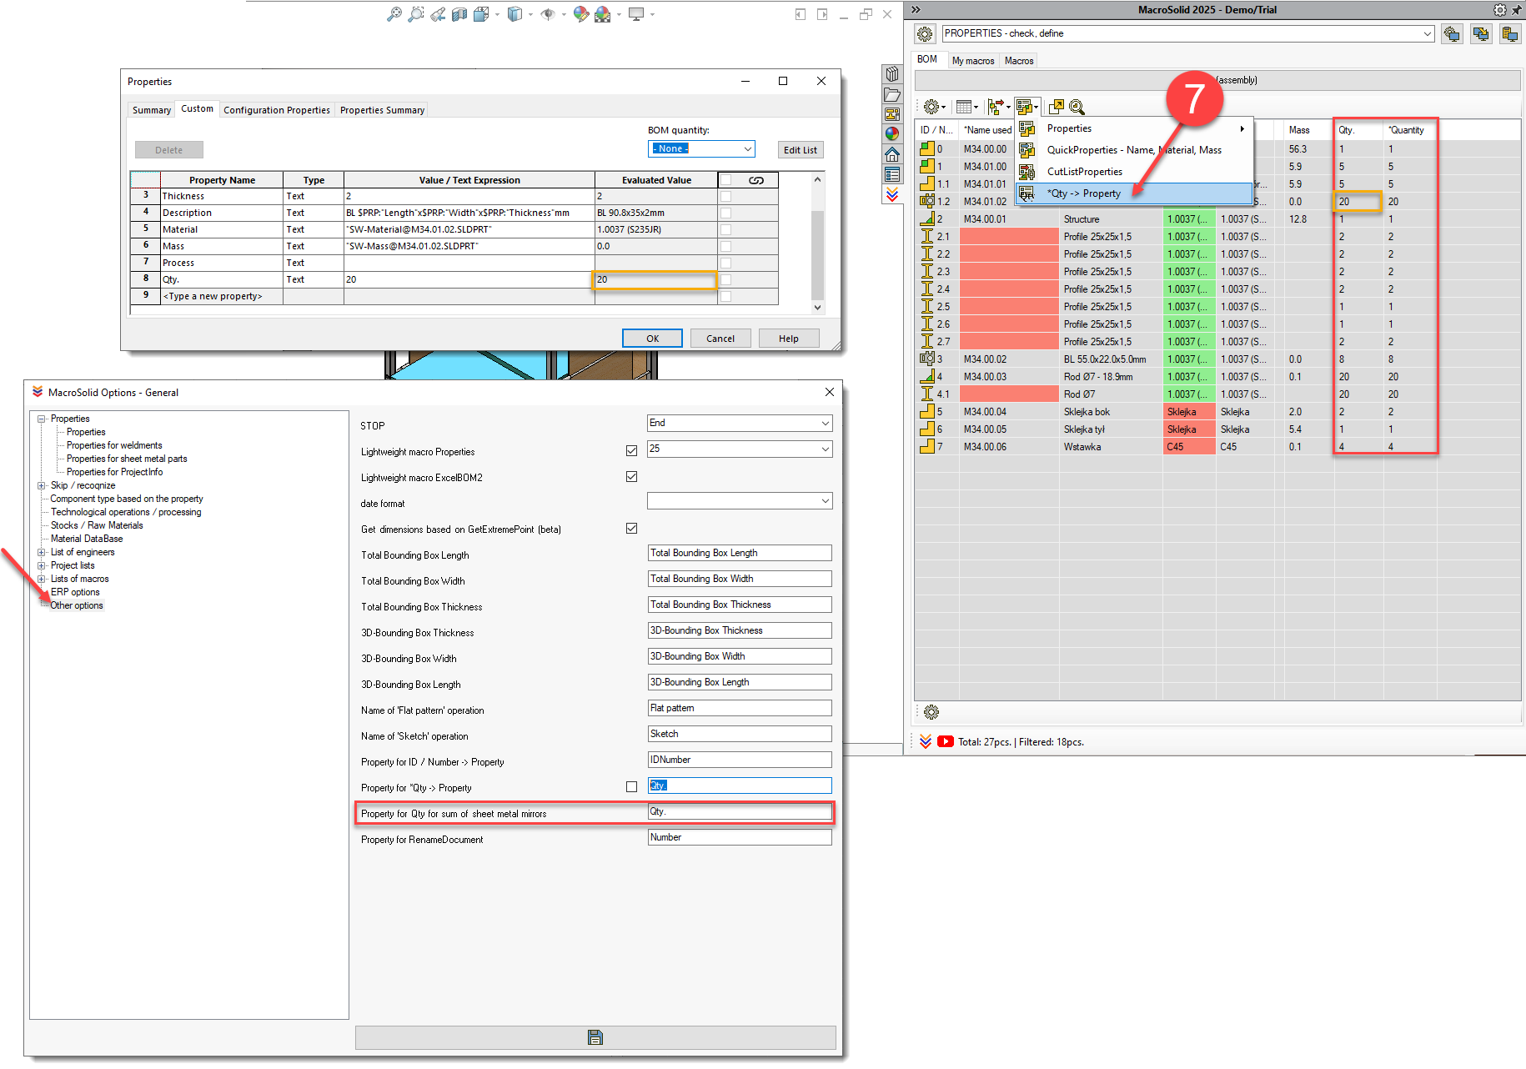Click the first monitor macro icon right of combo box
The width and height of the screenshot is (1526, 1069).
[1452, 34]
